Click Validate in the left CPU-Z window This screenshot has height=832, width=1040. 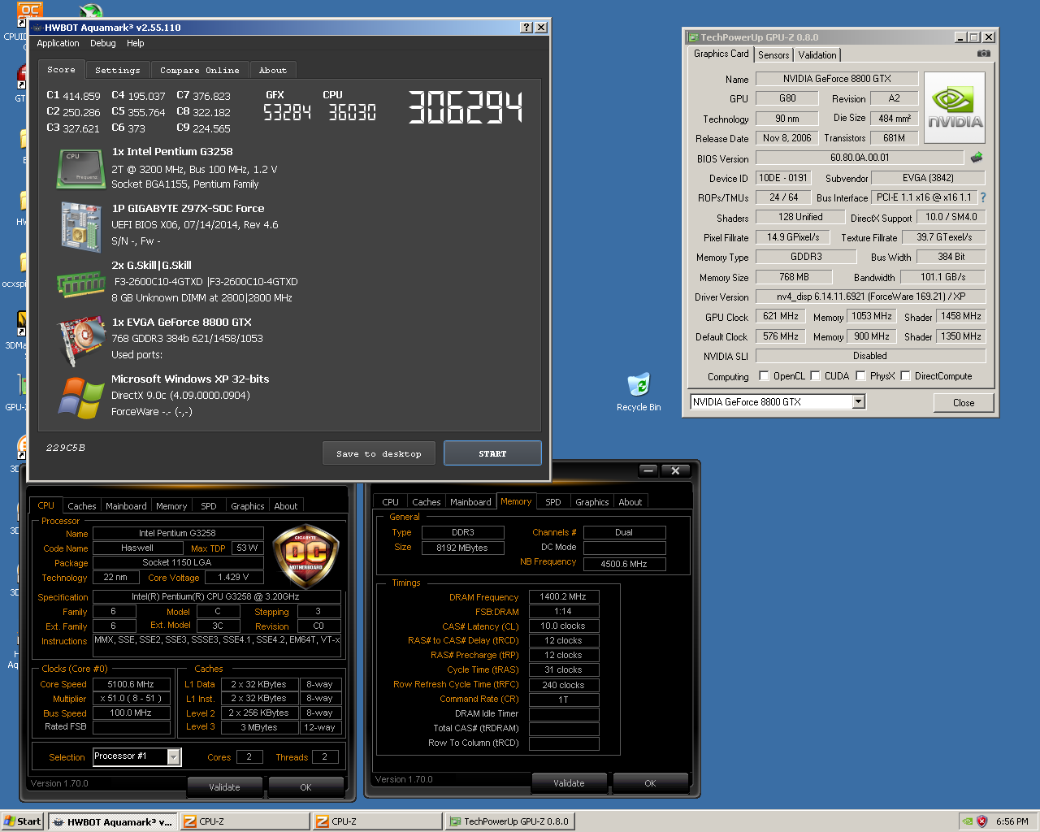point(224,786)
